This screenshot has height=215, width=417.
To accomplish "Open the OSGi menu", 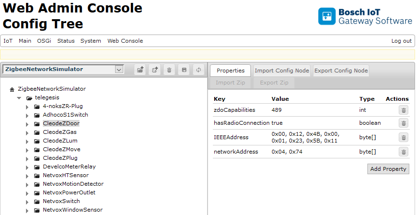I will 44,41.
